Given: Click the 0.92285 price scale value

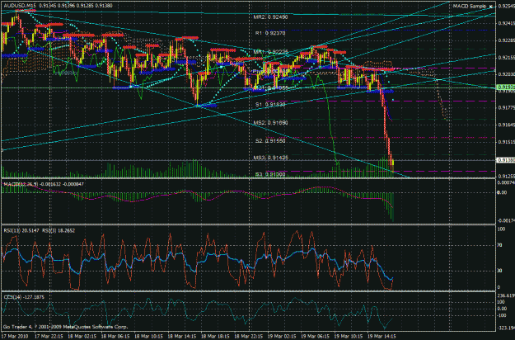Looking at the screenshot, I should tap(507, 40).
